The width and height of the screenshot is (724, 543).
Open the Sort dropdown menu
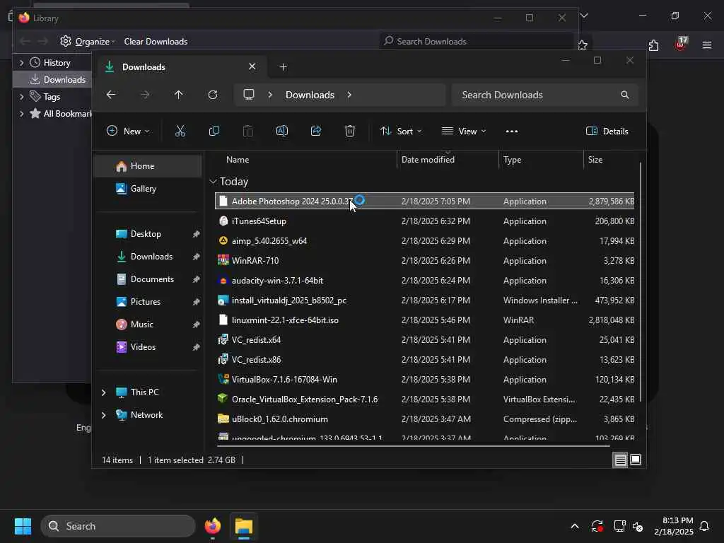400,131
